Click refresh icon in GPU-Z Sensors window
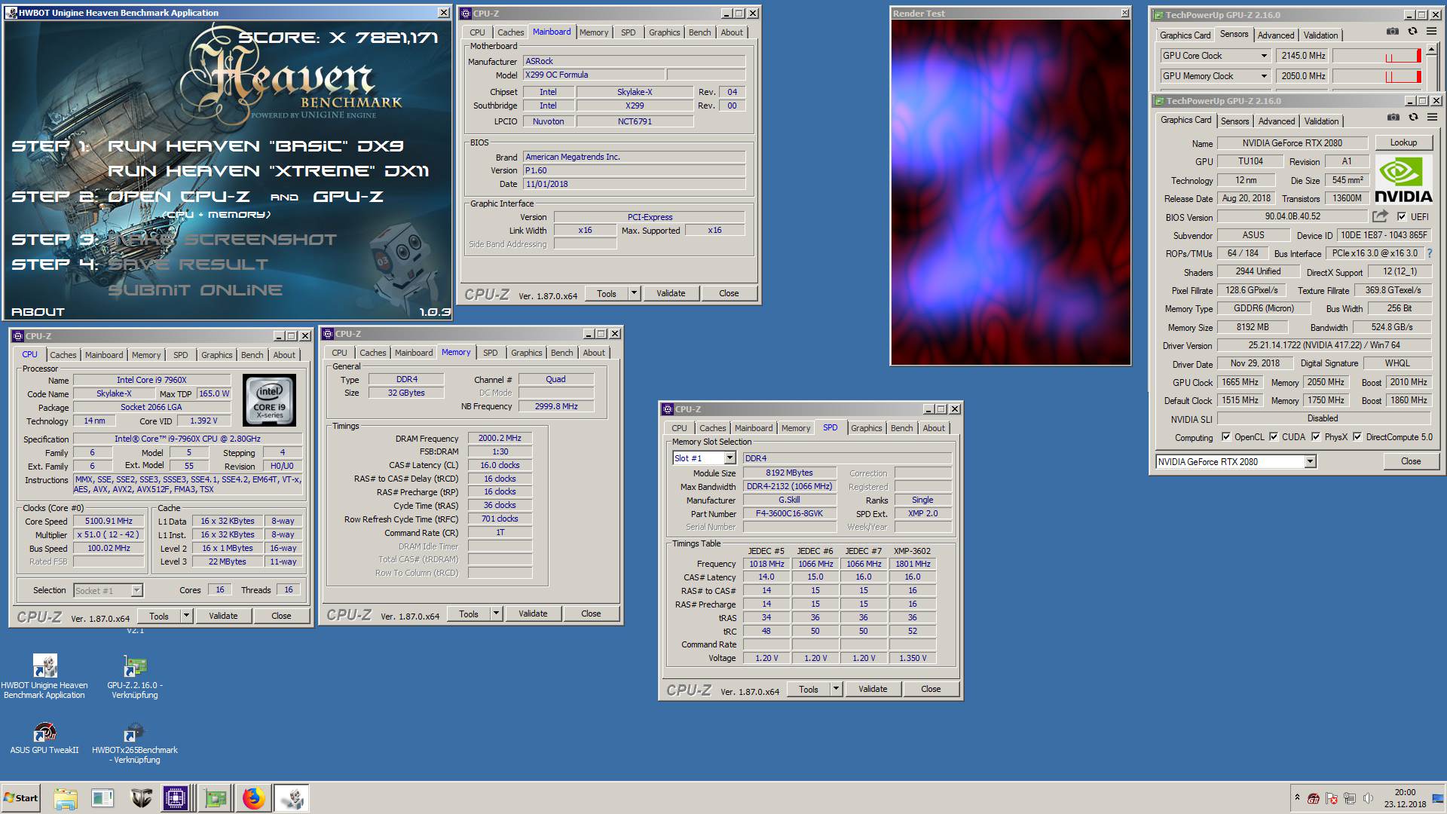This screenshot has width=1447, height=814. (1412, 32)
